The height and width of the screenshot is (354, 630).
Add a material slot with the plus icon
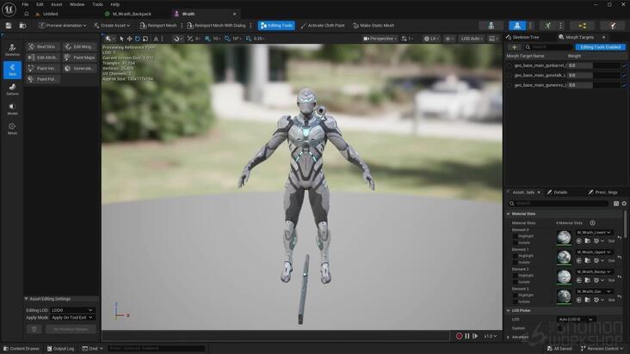pos(592,223)
